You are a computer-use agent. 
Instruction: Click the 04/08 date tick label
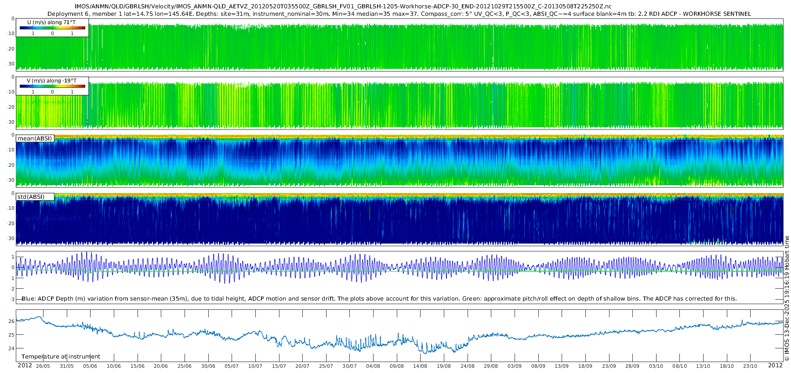point(373,366)
